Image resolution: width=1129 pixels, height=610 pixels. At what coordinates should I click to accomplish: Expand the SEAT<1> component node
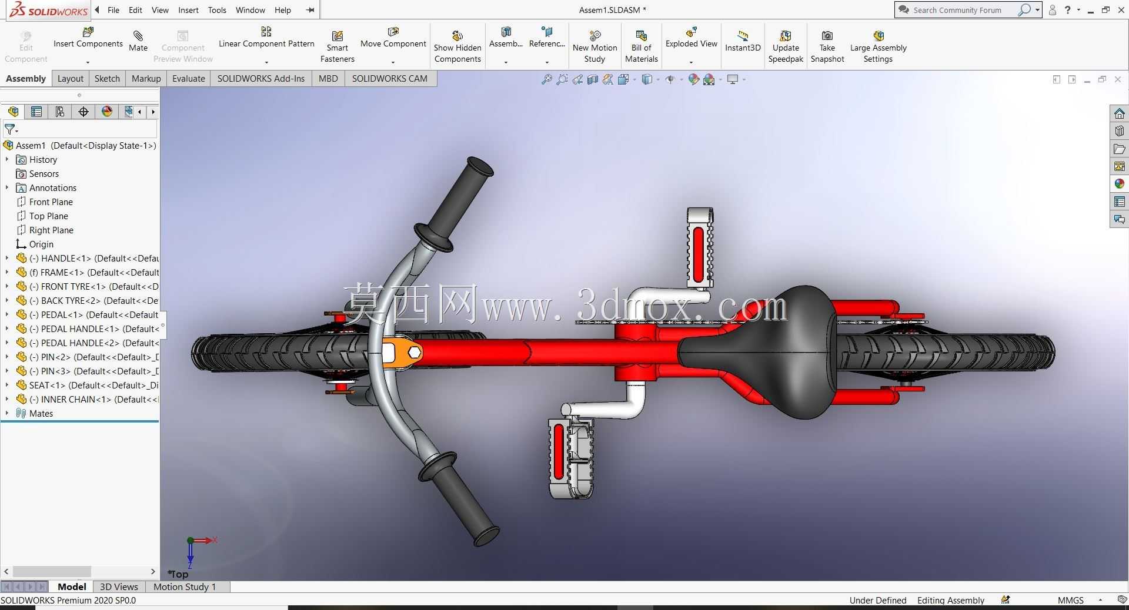coord(7,385)
